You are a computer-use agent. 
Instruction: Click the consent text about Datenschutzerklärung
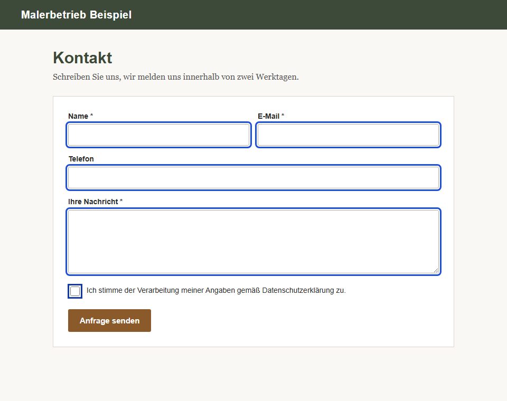click(216, 290)
